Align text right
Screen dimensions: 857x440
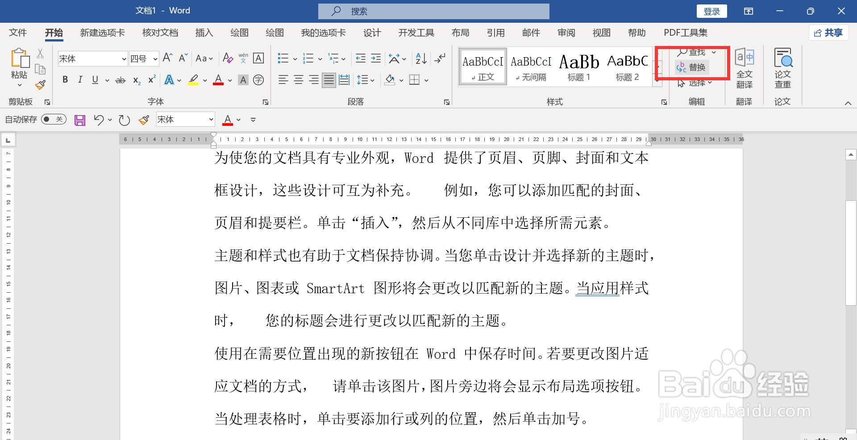pyautogui.click(x=314, y=80)
